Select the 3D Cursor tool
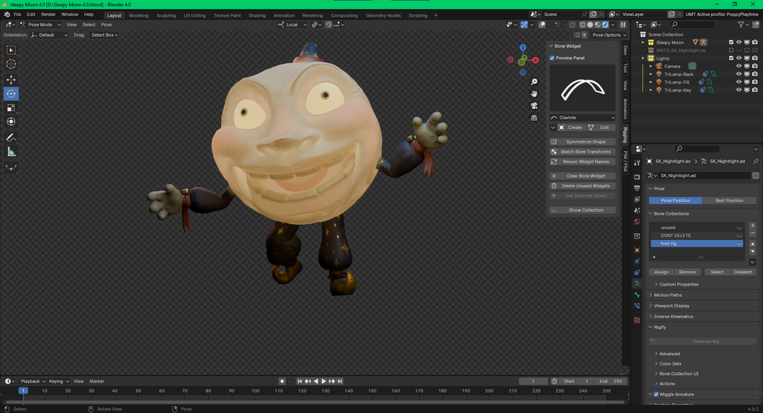Image resolution: width=763 pixels, height=413 pixels. point(11,65)
